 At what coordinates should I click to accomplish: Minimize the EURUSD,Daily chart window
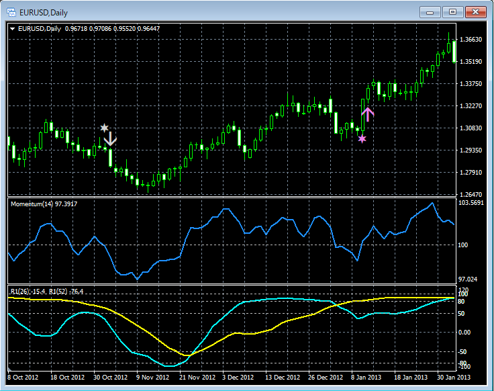[x=430, y=12]
